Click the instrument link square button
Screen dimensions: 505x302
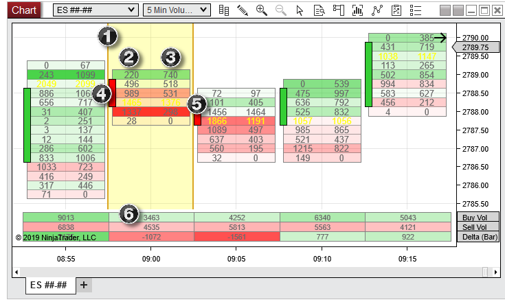pyautogui.click(x=445, y=10)
